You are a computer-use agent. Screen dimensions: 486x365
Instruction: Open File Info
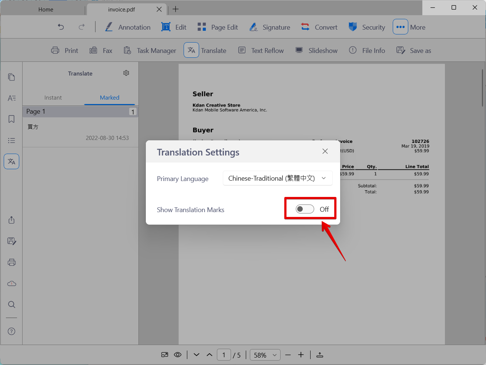pyautogui.click(x=367, y=50)
